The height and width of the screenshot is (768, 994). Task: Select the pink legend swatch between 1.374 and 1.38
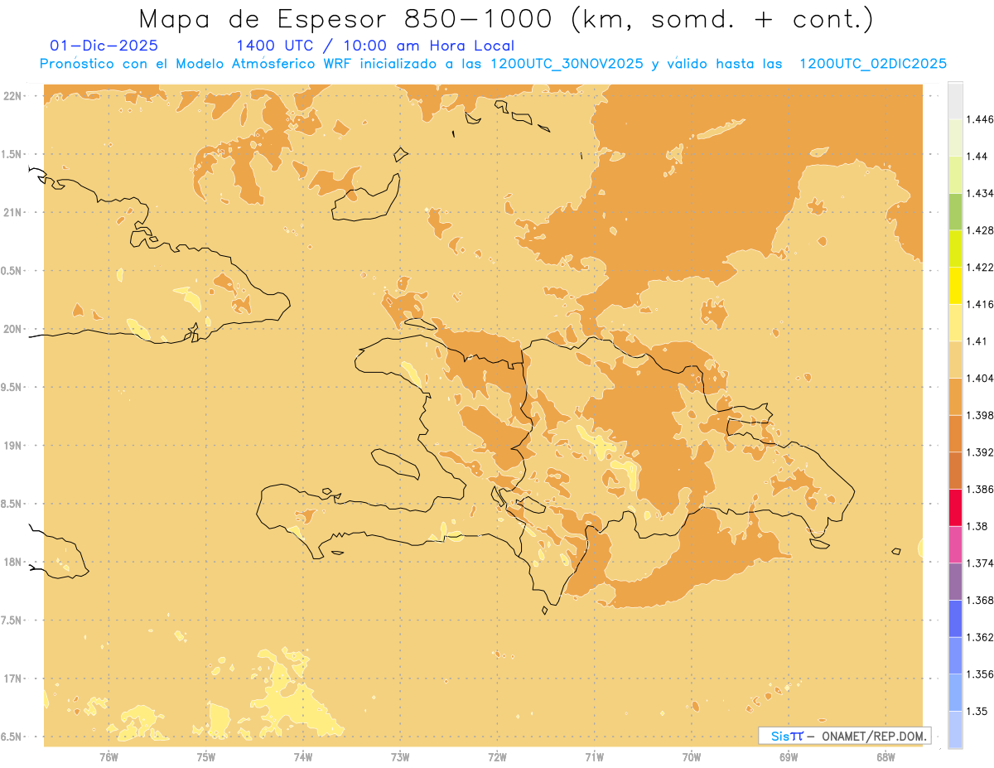point(955,544)
